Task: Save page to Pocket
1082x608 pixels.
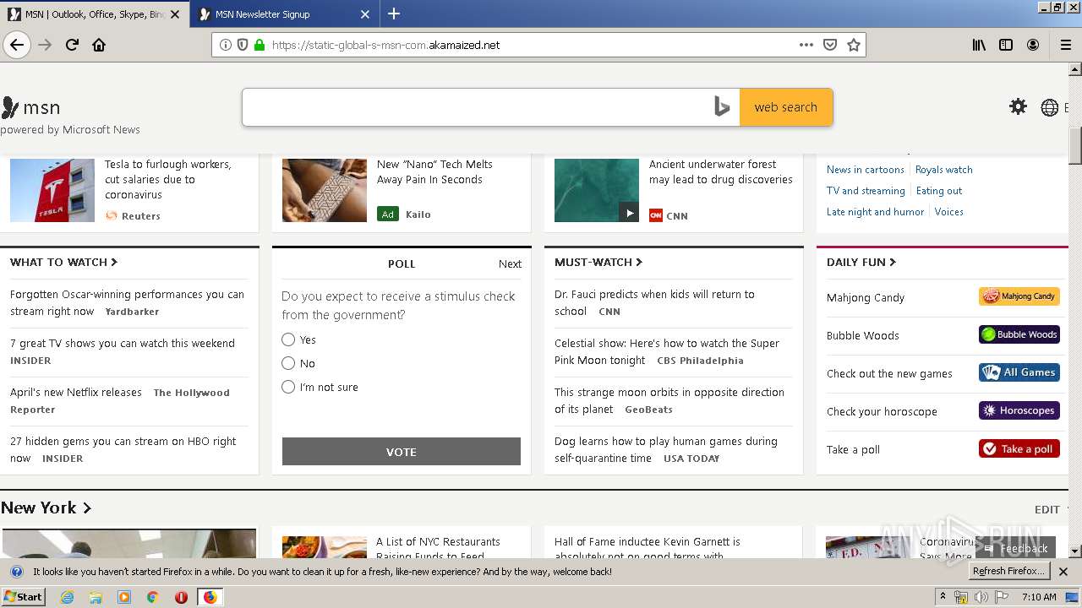Action: click(830, 45)
